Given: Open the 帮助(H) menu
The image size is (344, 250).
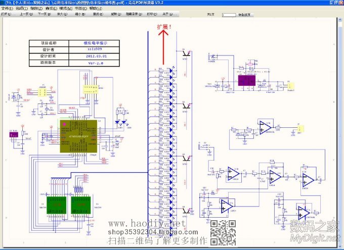Looking at the screenshot, I should (x=95, y=9).
